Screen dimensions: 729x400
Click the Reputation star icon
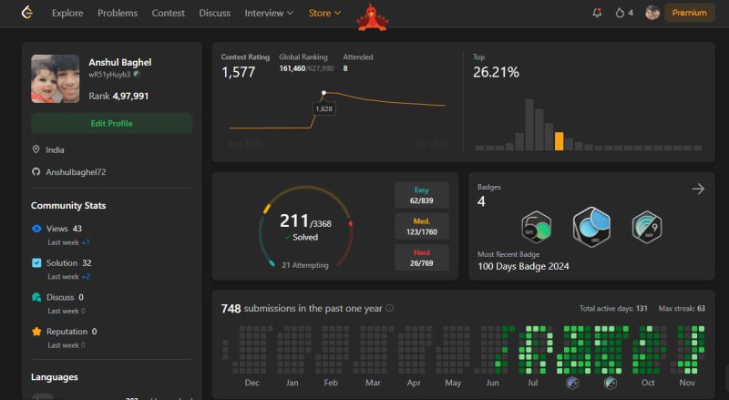[36, 332]
